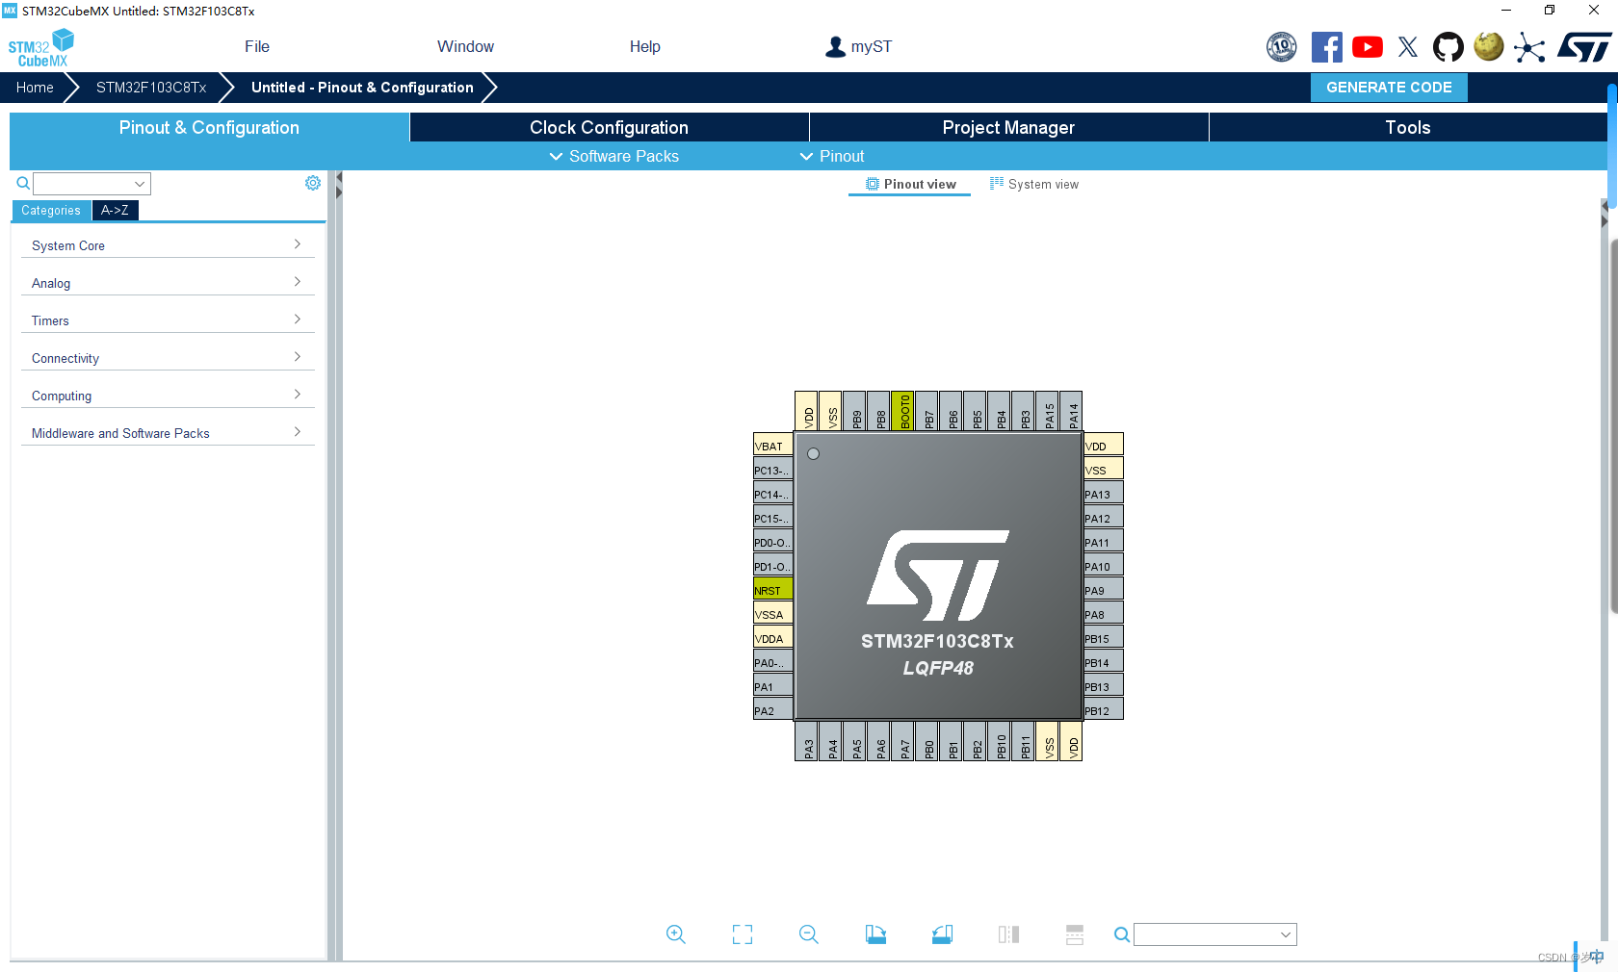The width and height of the screenshot is (1618, 972).
Task: Rotate the chip counterclockwise
Action: click(942, 934)
